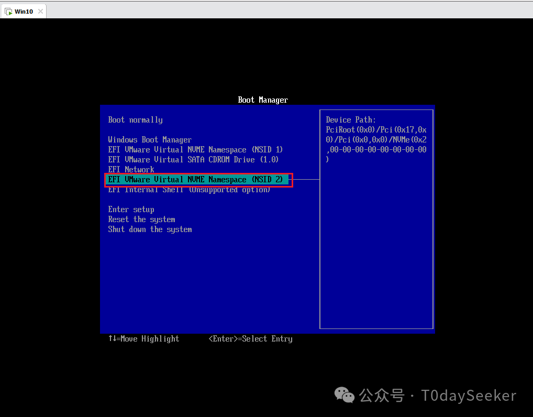Select EFI VMware Virtual NVME Namespace (NSID 1)

(x=195, y=150)
